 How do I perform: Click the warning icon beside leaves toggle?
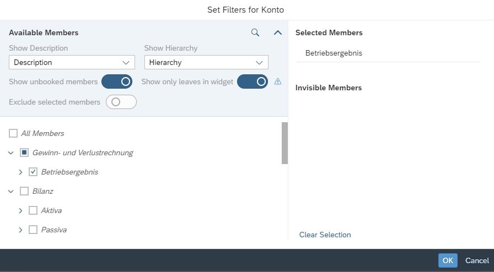[278, 81]
